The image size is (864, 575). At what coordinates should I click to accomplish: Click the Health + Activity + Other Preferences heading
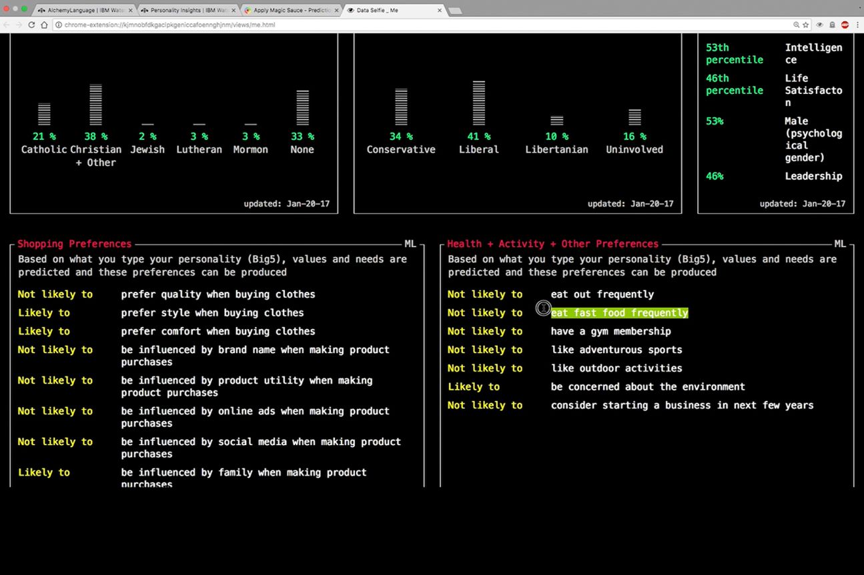click(x=552, y=244)
